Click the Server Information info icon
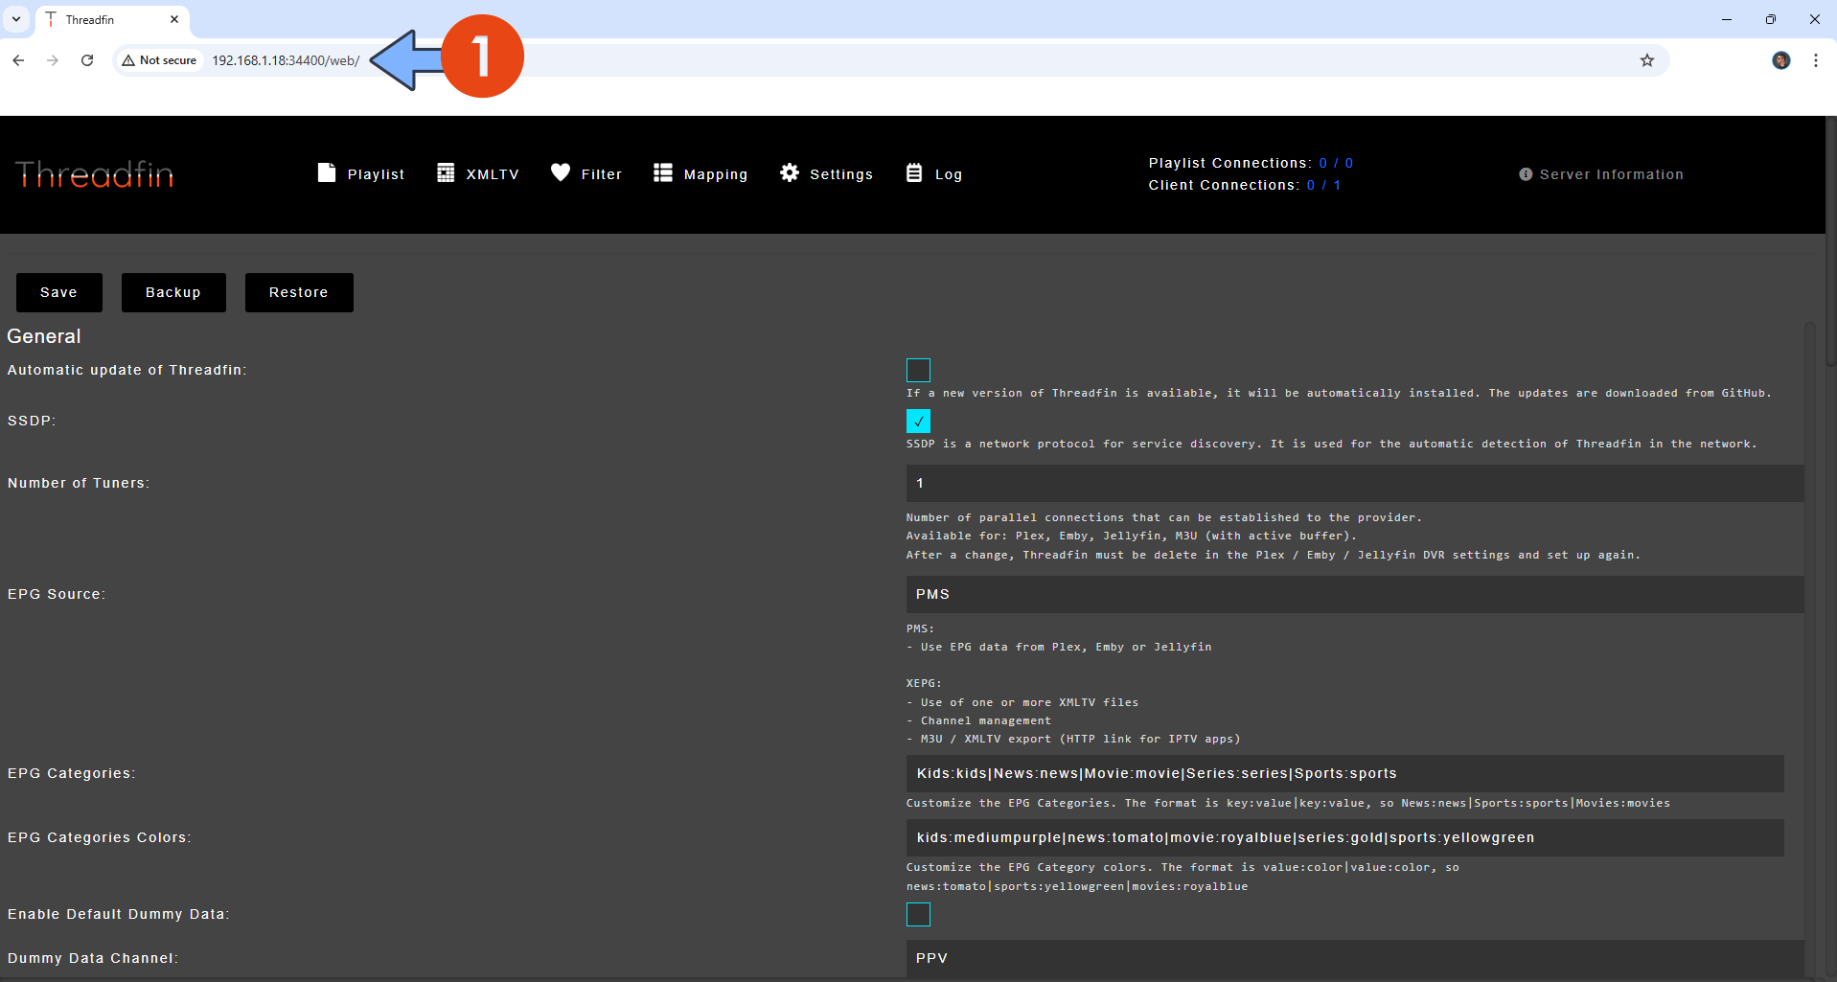The height and width of the screenshot is (982, 1837). point(1526,174)
